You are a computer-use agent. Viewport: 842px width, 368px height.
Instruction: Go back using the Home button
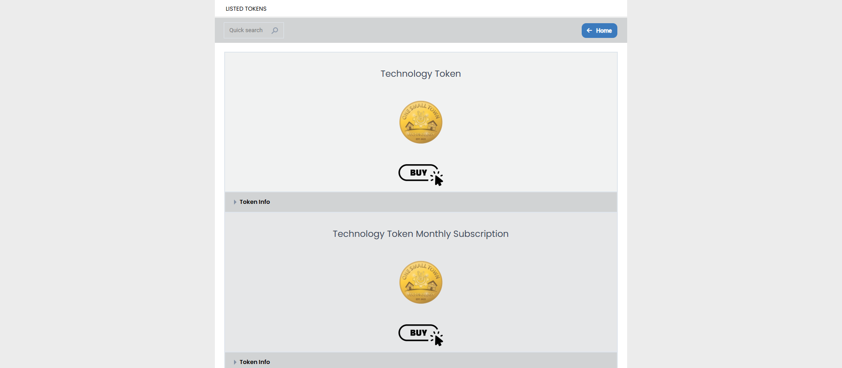[x=599, y=30]
